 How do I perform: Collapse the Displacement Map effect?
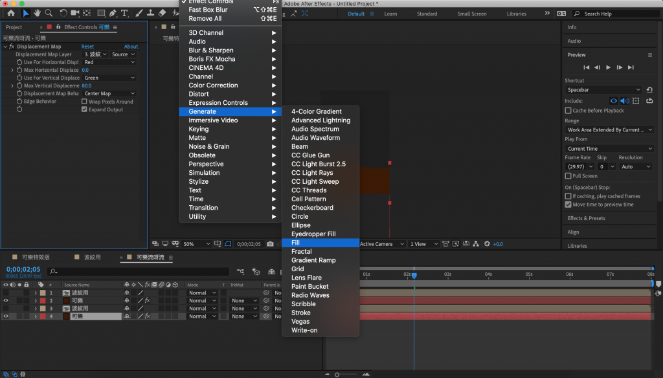coord(5,47)
